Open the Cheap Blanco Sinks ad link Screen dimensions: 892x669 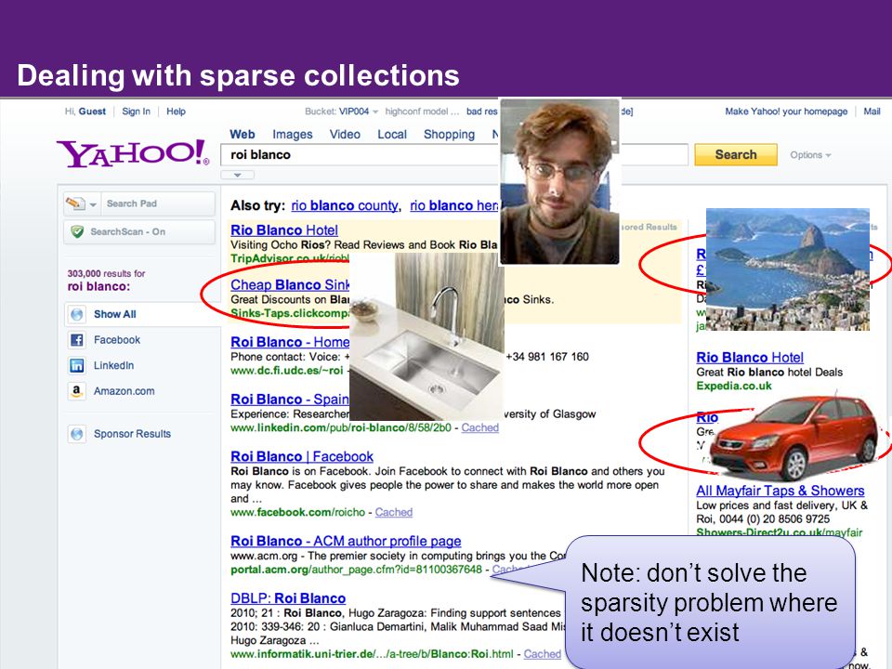click(x=290, y=285)
